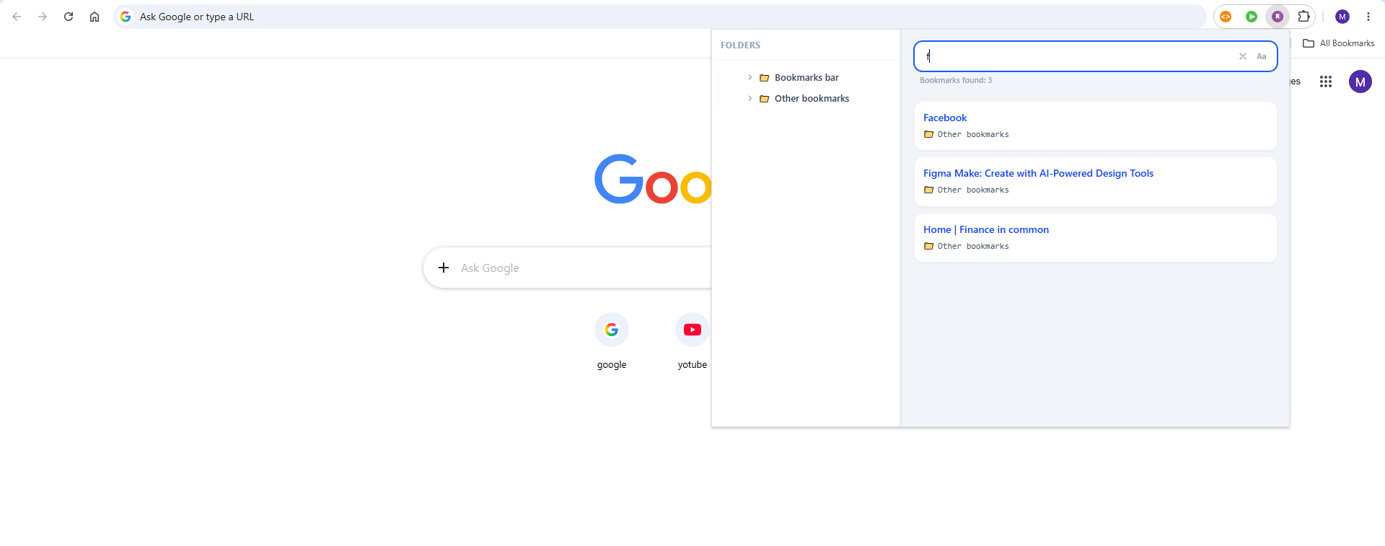Select Bookmarks bar folder label
Viewport: 1385px width, 546px height.
[806, 77]
